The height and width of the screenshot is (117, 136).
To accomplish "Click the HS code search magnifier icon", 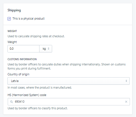I will coord(12,102).
